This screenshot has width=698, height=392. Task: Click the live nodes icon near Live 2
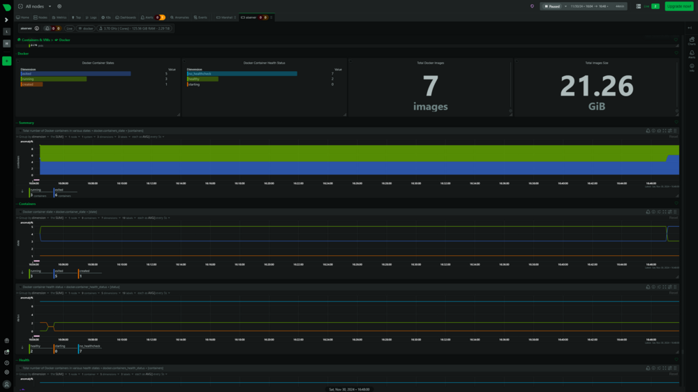[639, 6]
